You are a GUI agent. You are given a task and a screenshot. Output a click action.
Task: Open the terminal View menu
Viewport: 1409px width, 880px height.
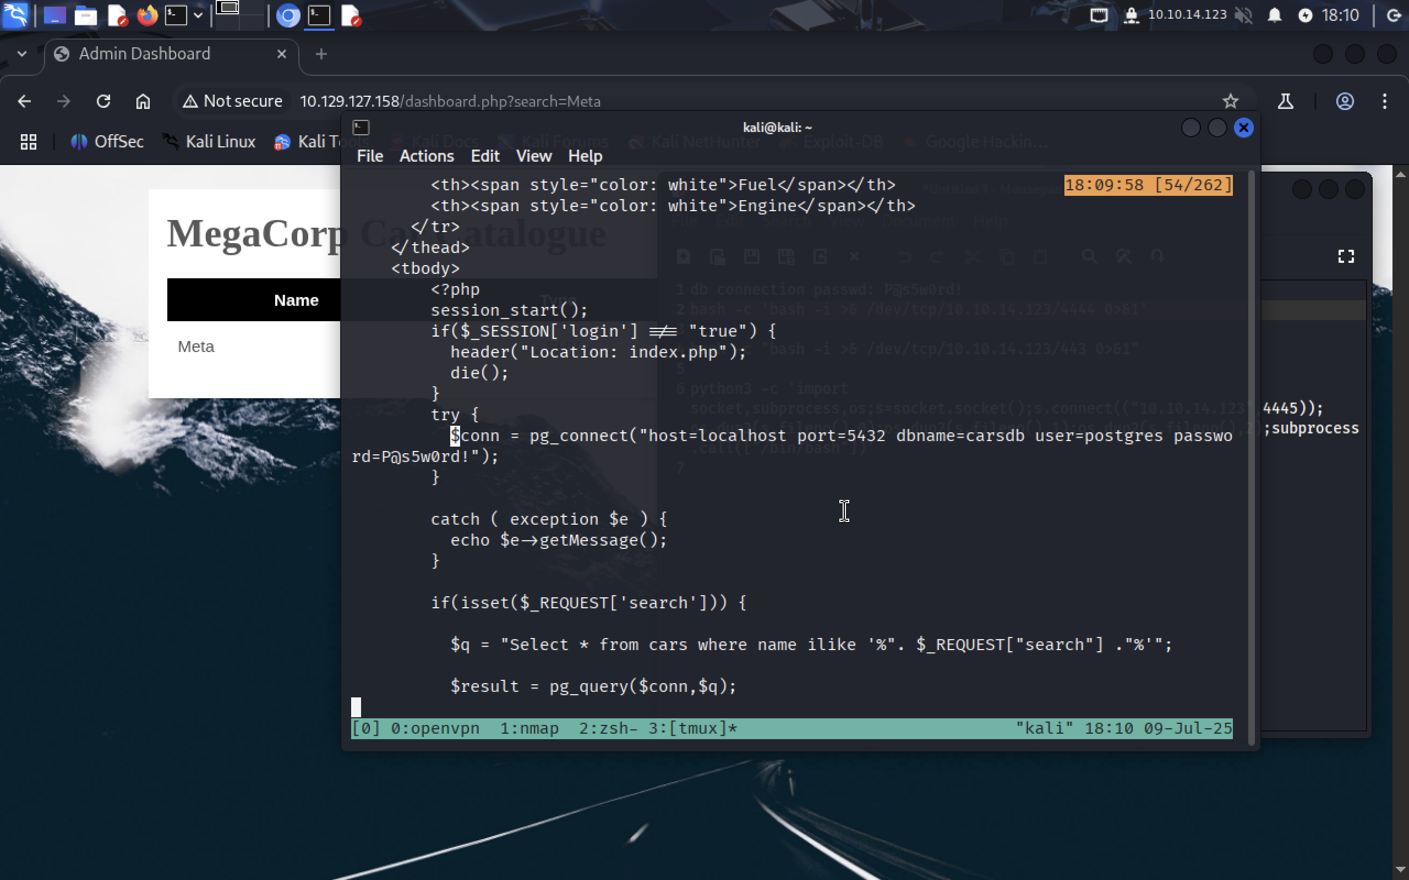[x=533, y=156]
